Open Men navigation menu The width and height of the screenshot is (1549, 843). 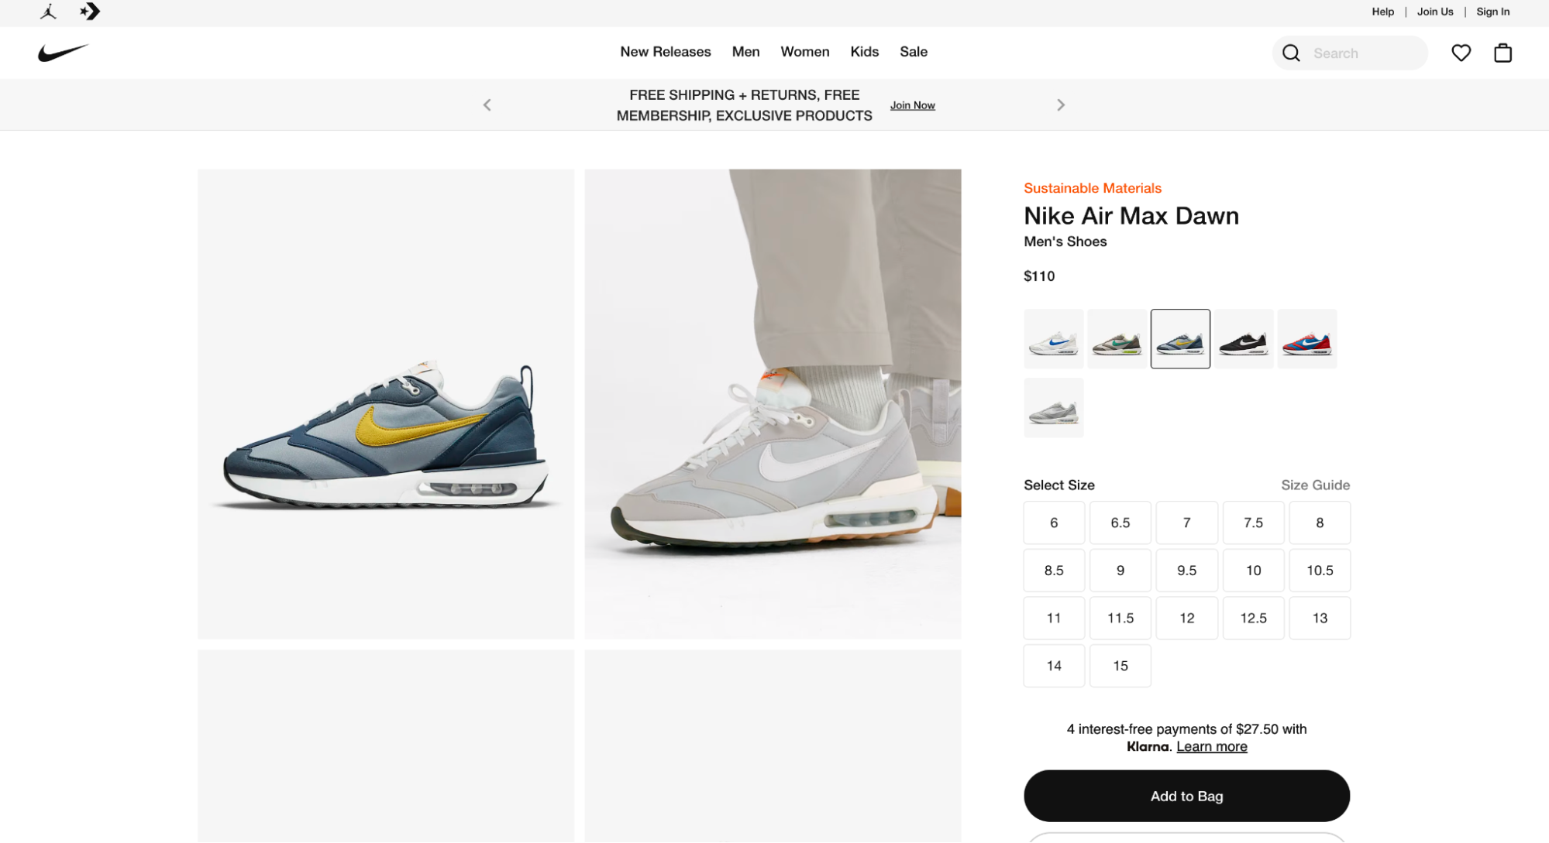pyautogui.click(x=745, y=52)
